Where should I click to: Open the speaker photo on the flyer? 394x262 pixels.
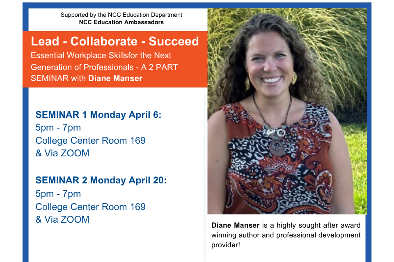287,111
